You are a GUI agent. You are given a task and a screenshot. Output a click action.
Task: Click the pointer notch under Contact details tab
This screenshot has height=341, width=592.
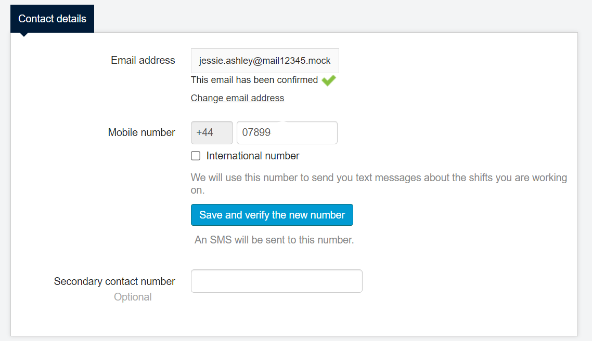[x=24, y=35]
